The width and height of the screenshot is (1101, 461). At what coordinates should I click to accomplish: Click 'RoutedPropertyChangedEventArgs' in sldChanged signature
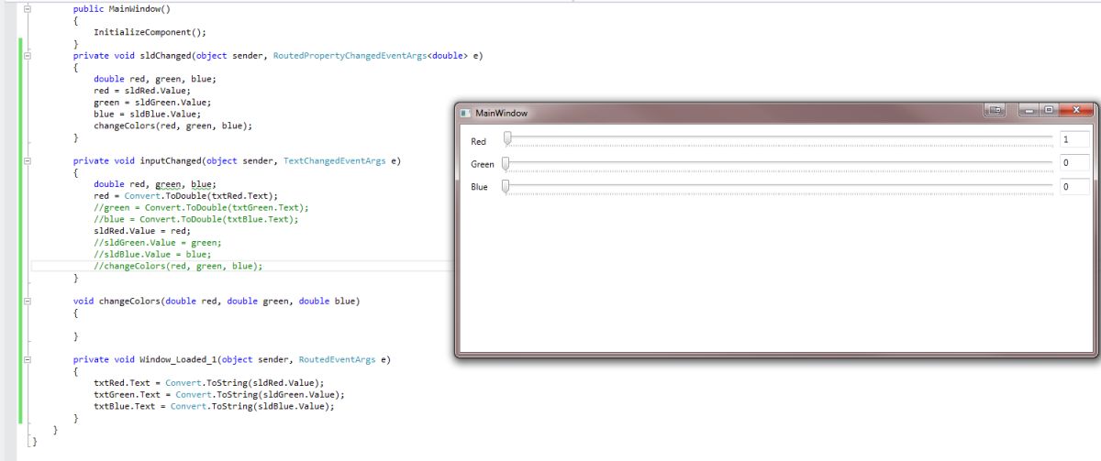350,56
